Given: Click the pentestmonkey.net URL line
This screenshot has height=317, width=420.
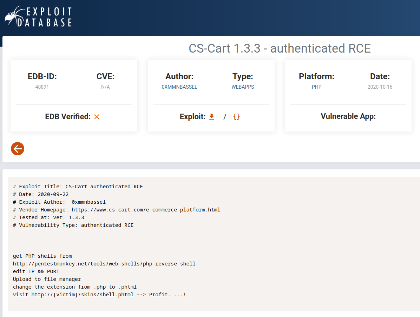Looking at the screenshot, I should coord(104,264).
